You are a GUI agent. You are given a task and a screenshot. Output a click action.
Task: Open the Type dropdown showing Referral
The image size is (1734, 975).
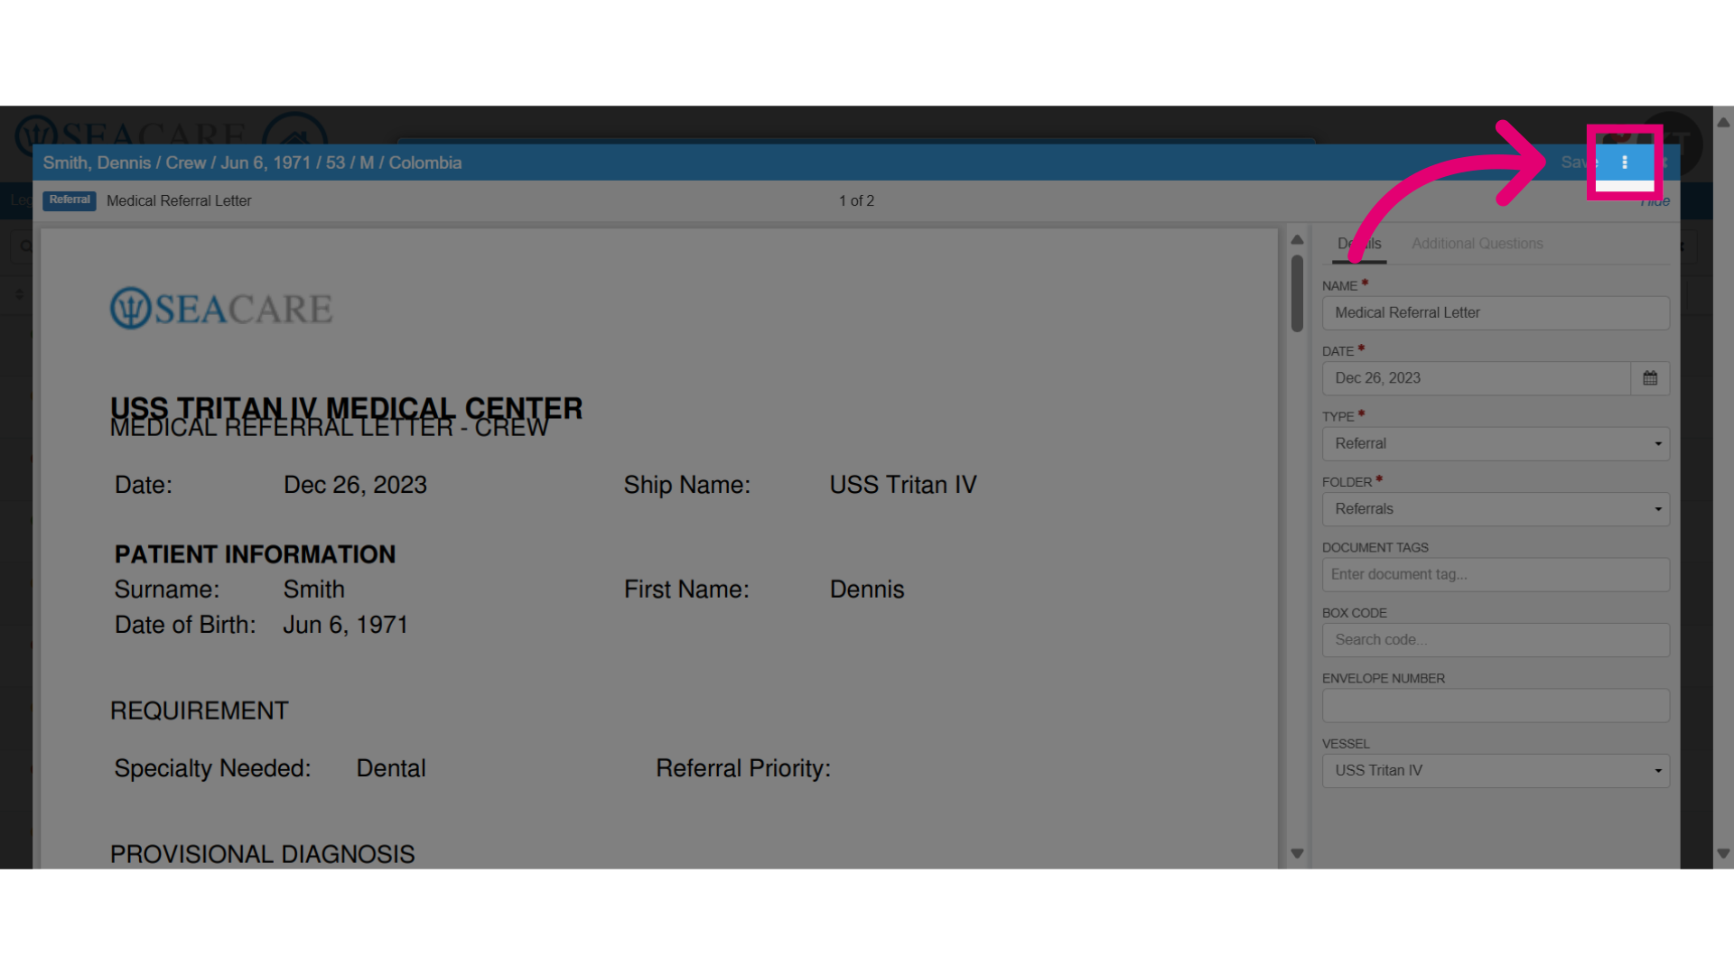click(x=1496, y=444)
